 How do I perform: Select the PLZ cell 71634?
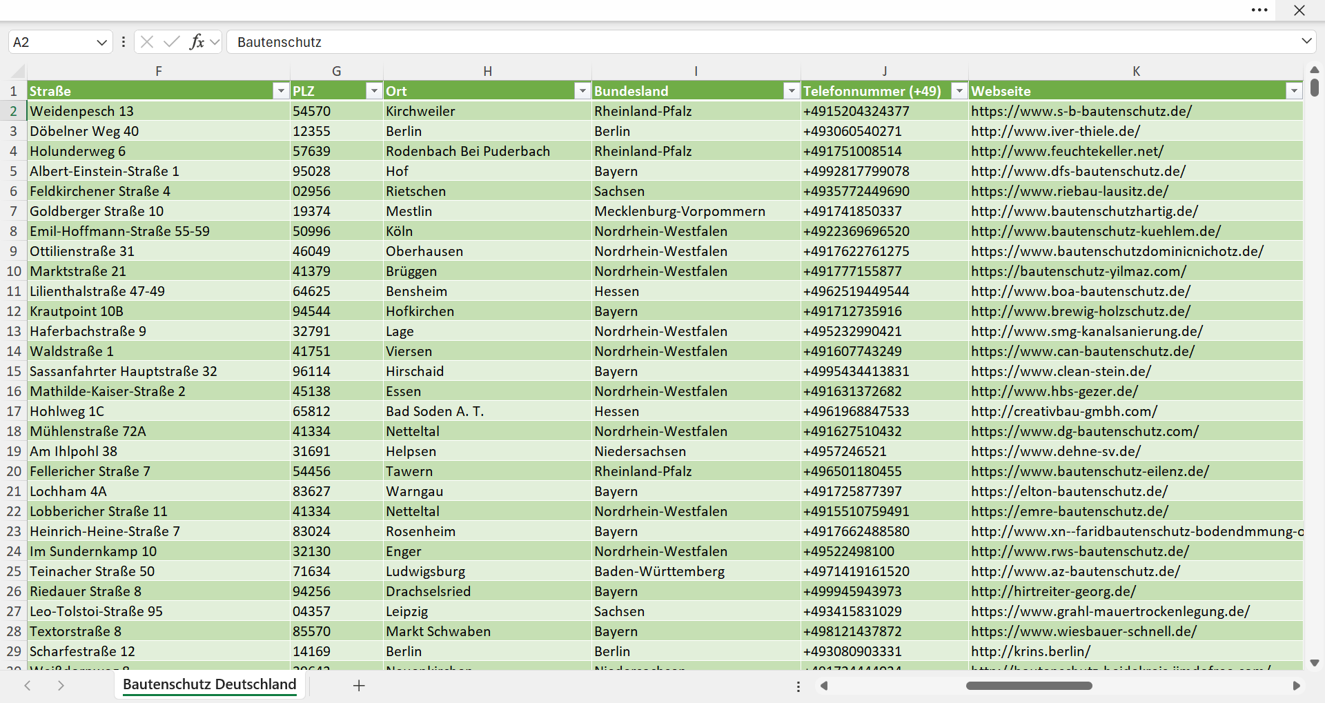pyautogui.click(x=337, y=571)
